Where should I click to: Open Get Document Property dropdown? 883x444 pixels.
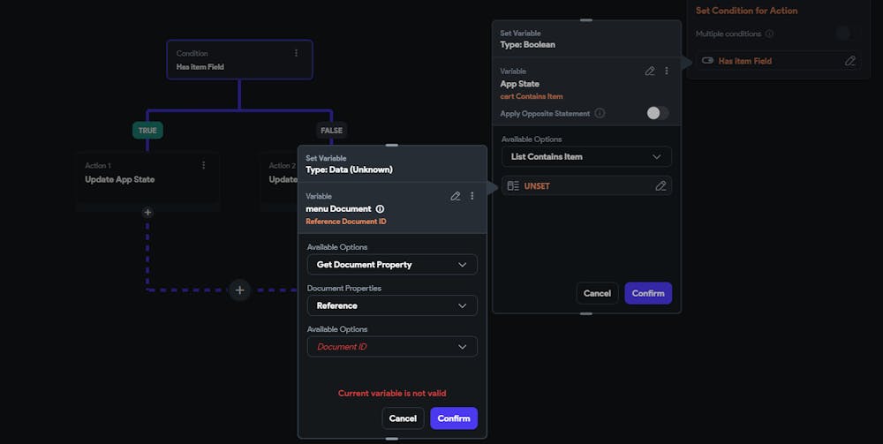[x=392, y=265]
